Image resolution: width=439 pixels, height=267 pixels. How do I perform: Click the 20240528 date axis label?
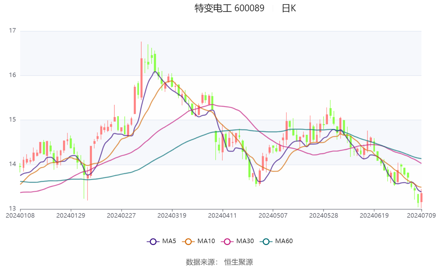click(x=323, y=215)
